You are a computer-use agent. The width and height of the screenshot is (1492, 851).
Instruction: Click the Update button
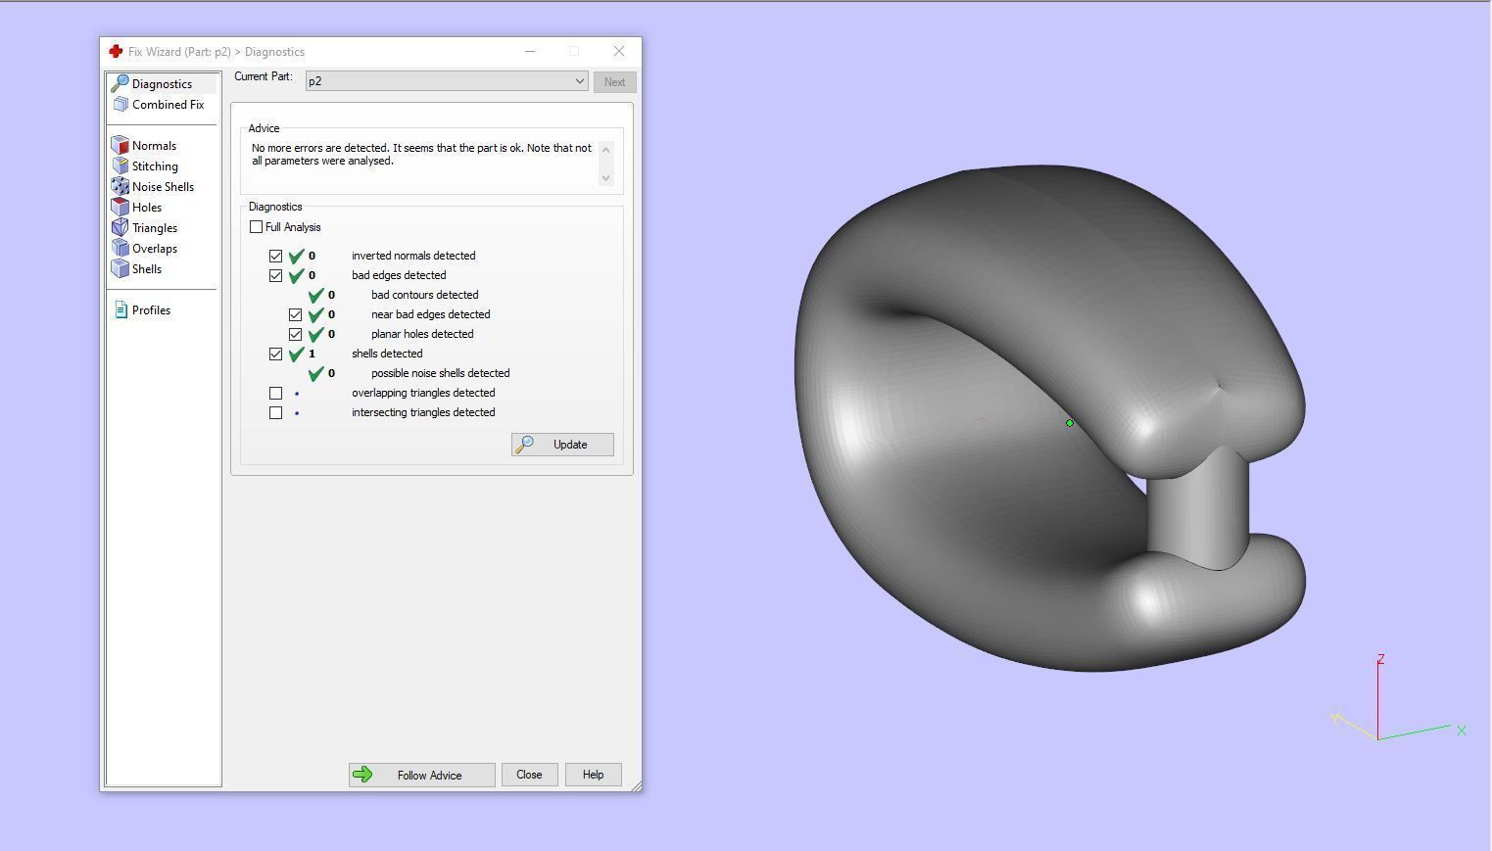[562, 445]
